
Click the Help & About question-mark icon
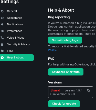coord(2,58)
